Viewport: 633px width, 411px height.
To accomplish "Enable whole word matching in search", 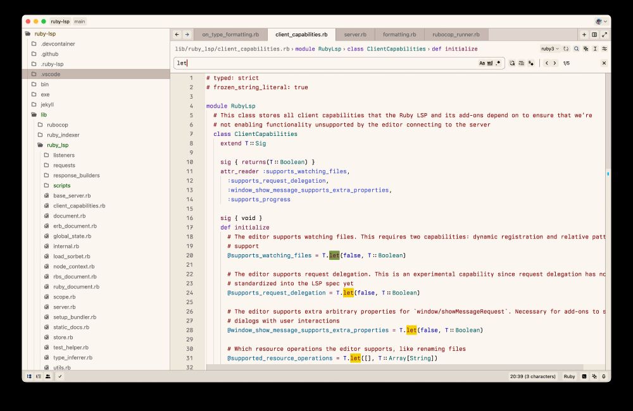I will point(490,63).
